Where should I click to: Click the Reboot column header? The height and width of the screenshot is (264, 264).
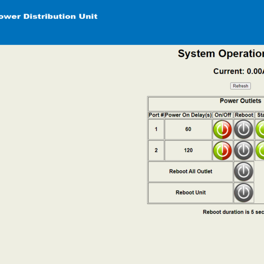click(244, 115)
